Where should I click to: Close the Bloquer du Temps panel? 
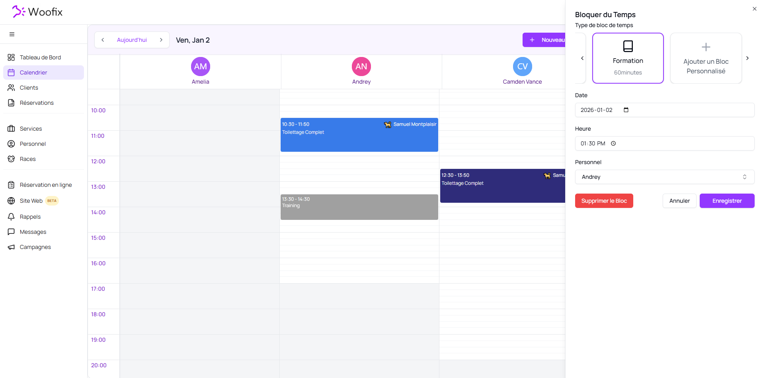pyautogui.click(x=754, y=9)
